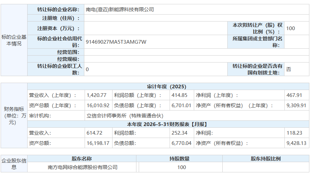Click the 标的企业基本情况 section header
The image size is (310, 175).
[14, 40]
